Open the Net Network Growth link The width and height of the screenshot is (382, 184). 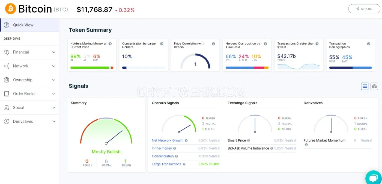click(168, 141)
